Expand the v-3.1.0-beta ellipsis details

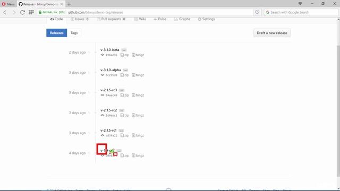124,50
